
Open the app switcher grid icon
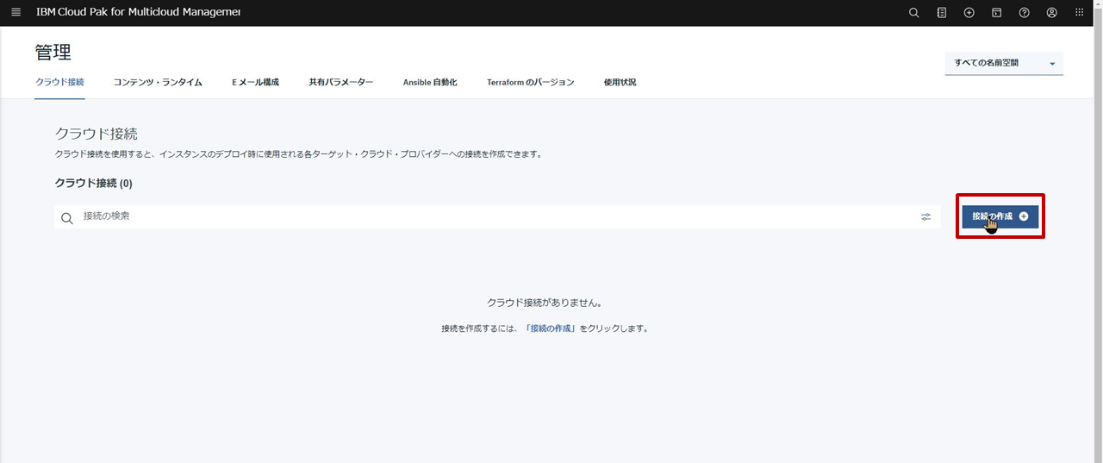tap(1080, 13)
